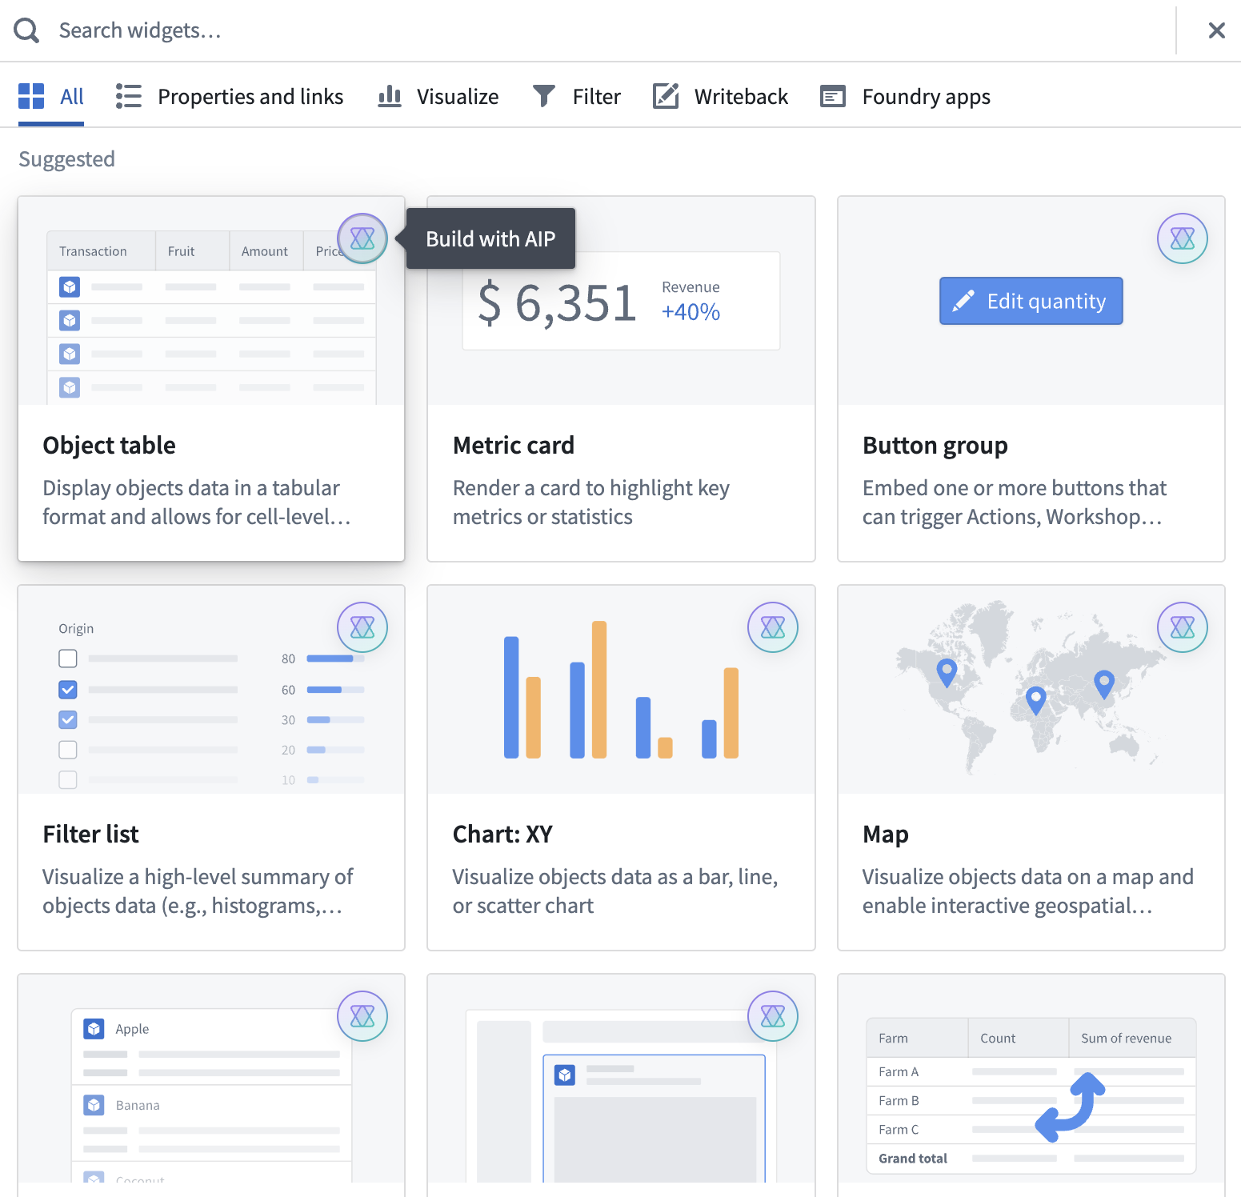Click the AIP icon on Filter list card
This screenshot has height=1197, width=1241.
pos(362,627)
